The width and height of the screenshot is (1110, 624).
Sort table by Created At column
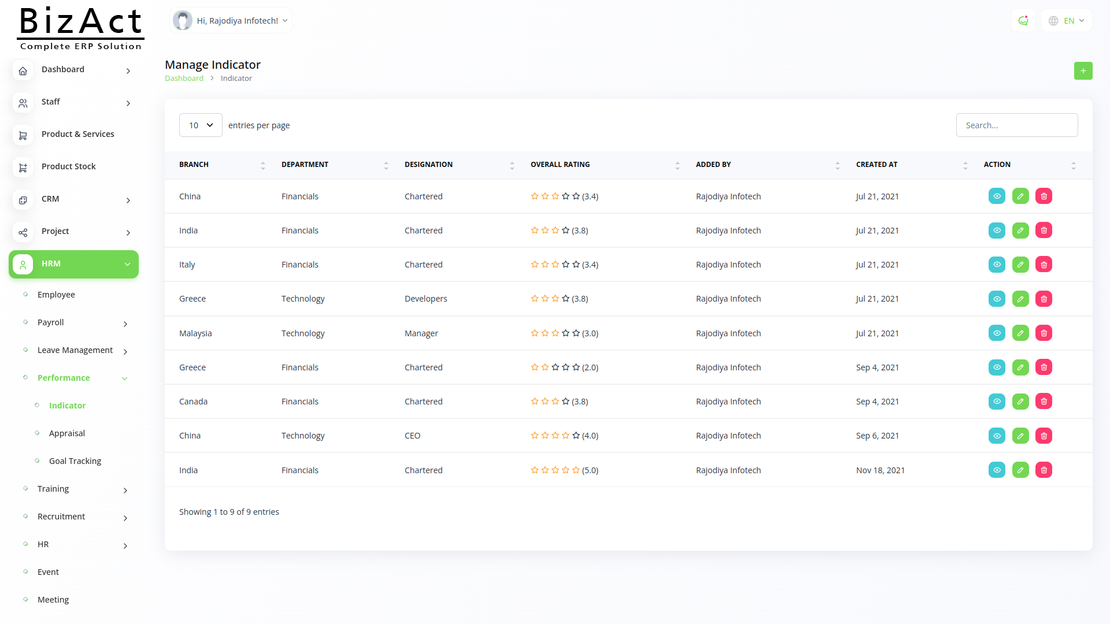pos(912,165)
